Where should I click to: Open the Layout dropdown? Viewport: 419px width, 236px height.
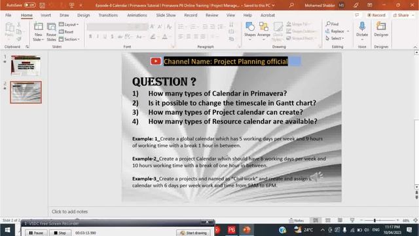[x=69, y=25]
